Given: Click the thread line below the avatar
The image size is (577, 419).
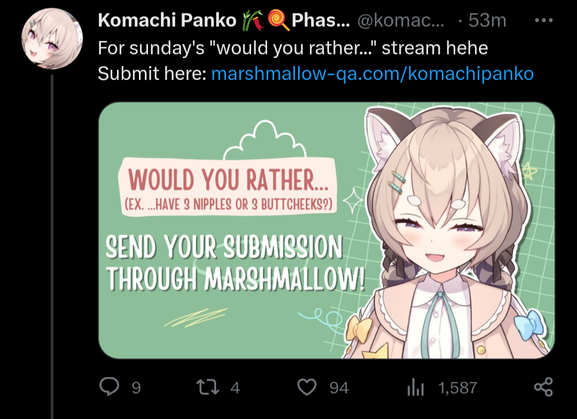Looking at the screenshot, I should pos(52,246).
